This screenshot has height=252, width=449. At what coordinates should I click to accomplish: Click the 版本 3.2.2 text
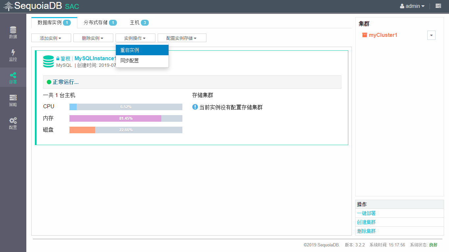tap(355, 245)
